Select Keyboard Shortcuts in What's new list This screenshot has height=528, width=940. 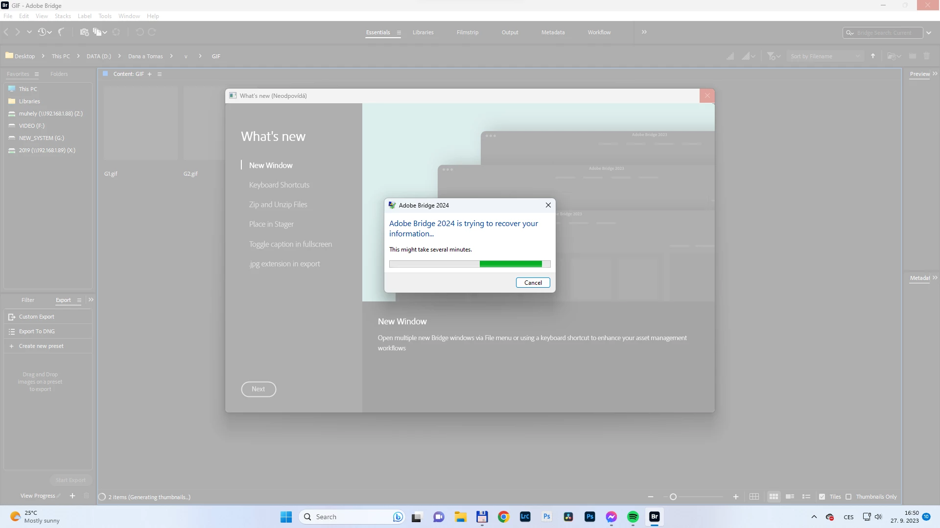point(279,185)
